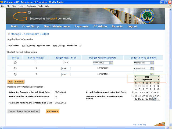Pick September 30 in the calendar

pyautogui.click(x=154, y=99)
